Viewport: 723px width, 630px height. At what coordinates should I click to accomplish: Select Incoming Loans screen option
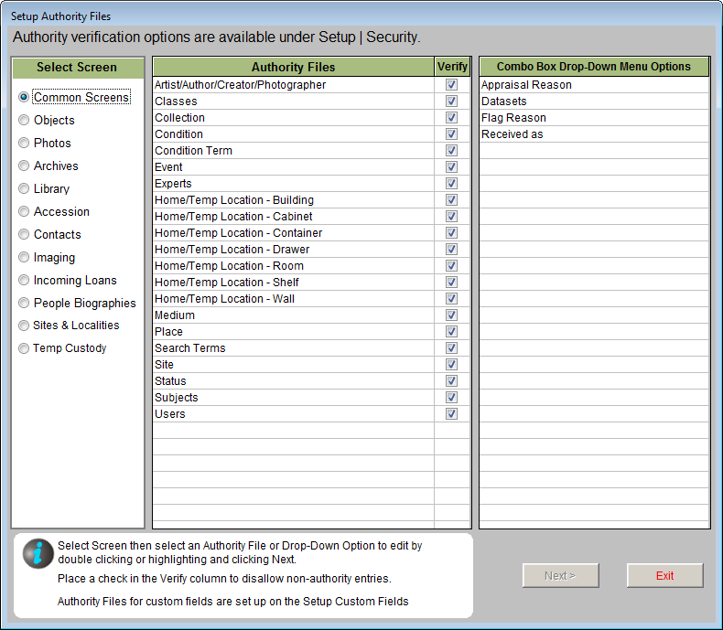point(25,281)
